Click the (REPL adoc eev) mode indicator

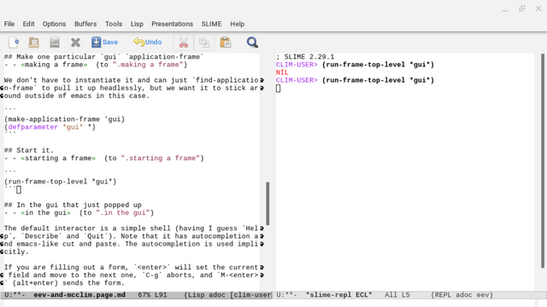pos(462,295)
